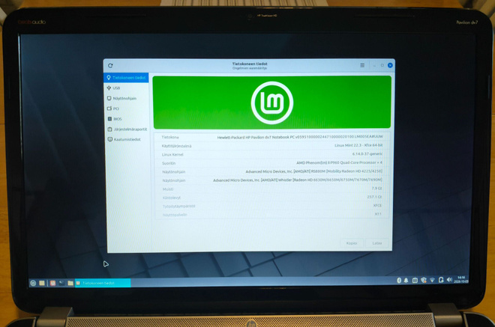Switch to the Näytönohjain sidebar tab
This screenshot has height=327, width=495.
point(126,98)
